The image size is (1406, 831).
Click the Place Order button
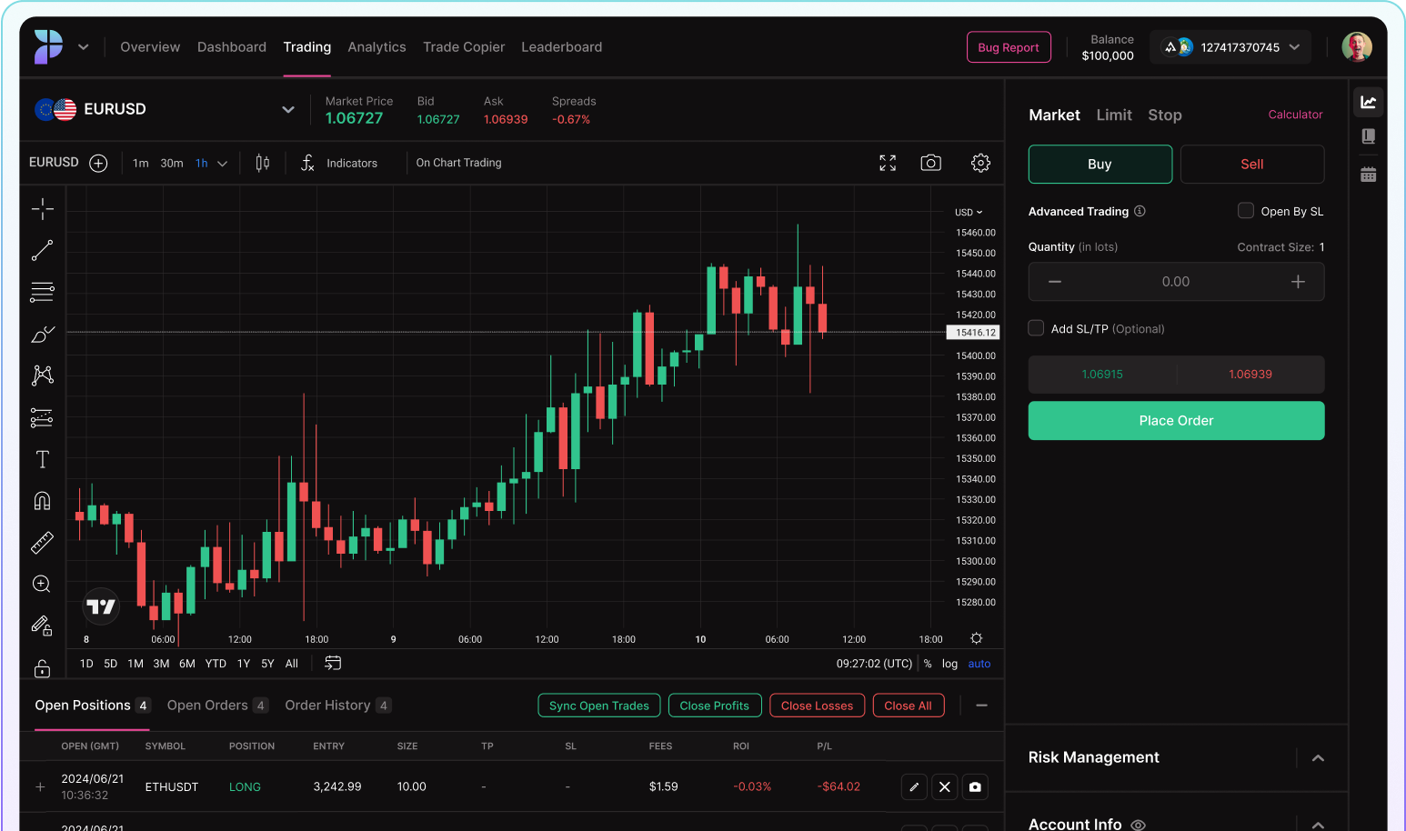[x=1176, y=421]
